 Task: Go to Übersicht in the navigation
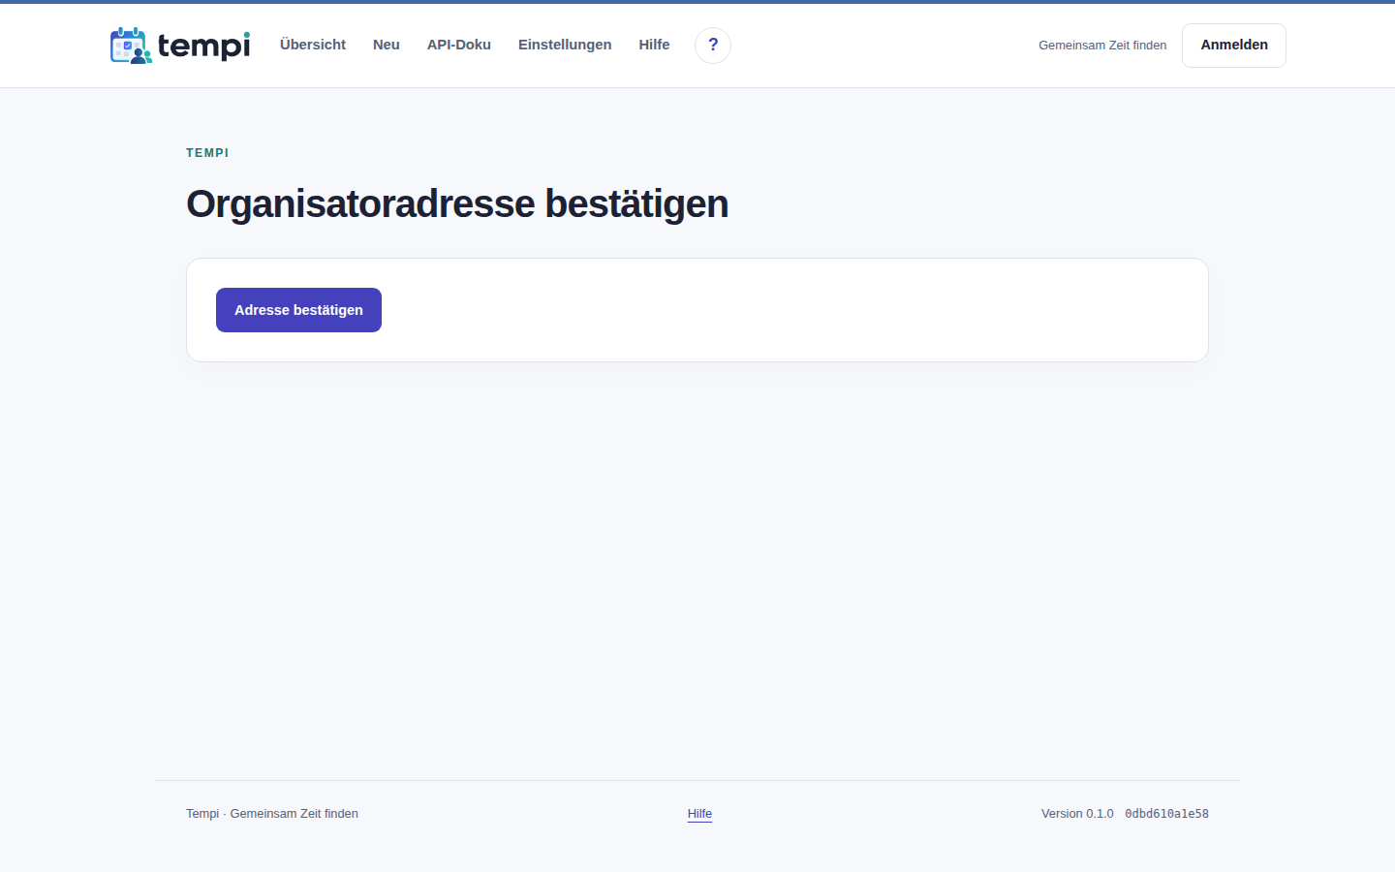tap(313, 45)
